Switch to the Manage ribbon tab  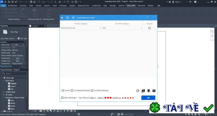[x=113, y=6]
